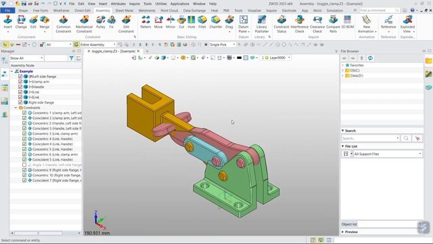Open the Attributes menu
Image resolution: width=433 pixels, height=244 pixels.
point(118,4)
